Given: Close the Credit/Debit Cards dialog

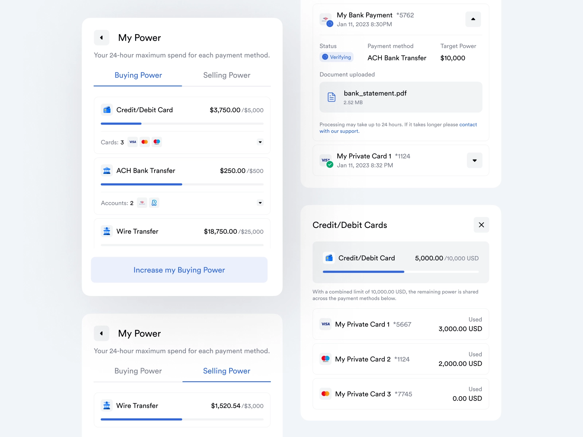Looking at the screenshot, I should point(481,225).
